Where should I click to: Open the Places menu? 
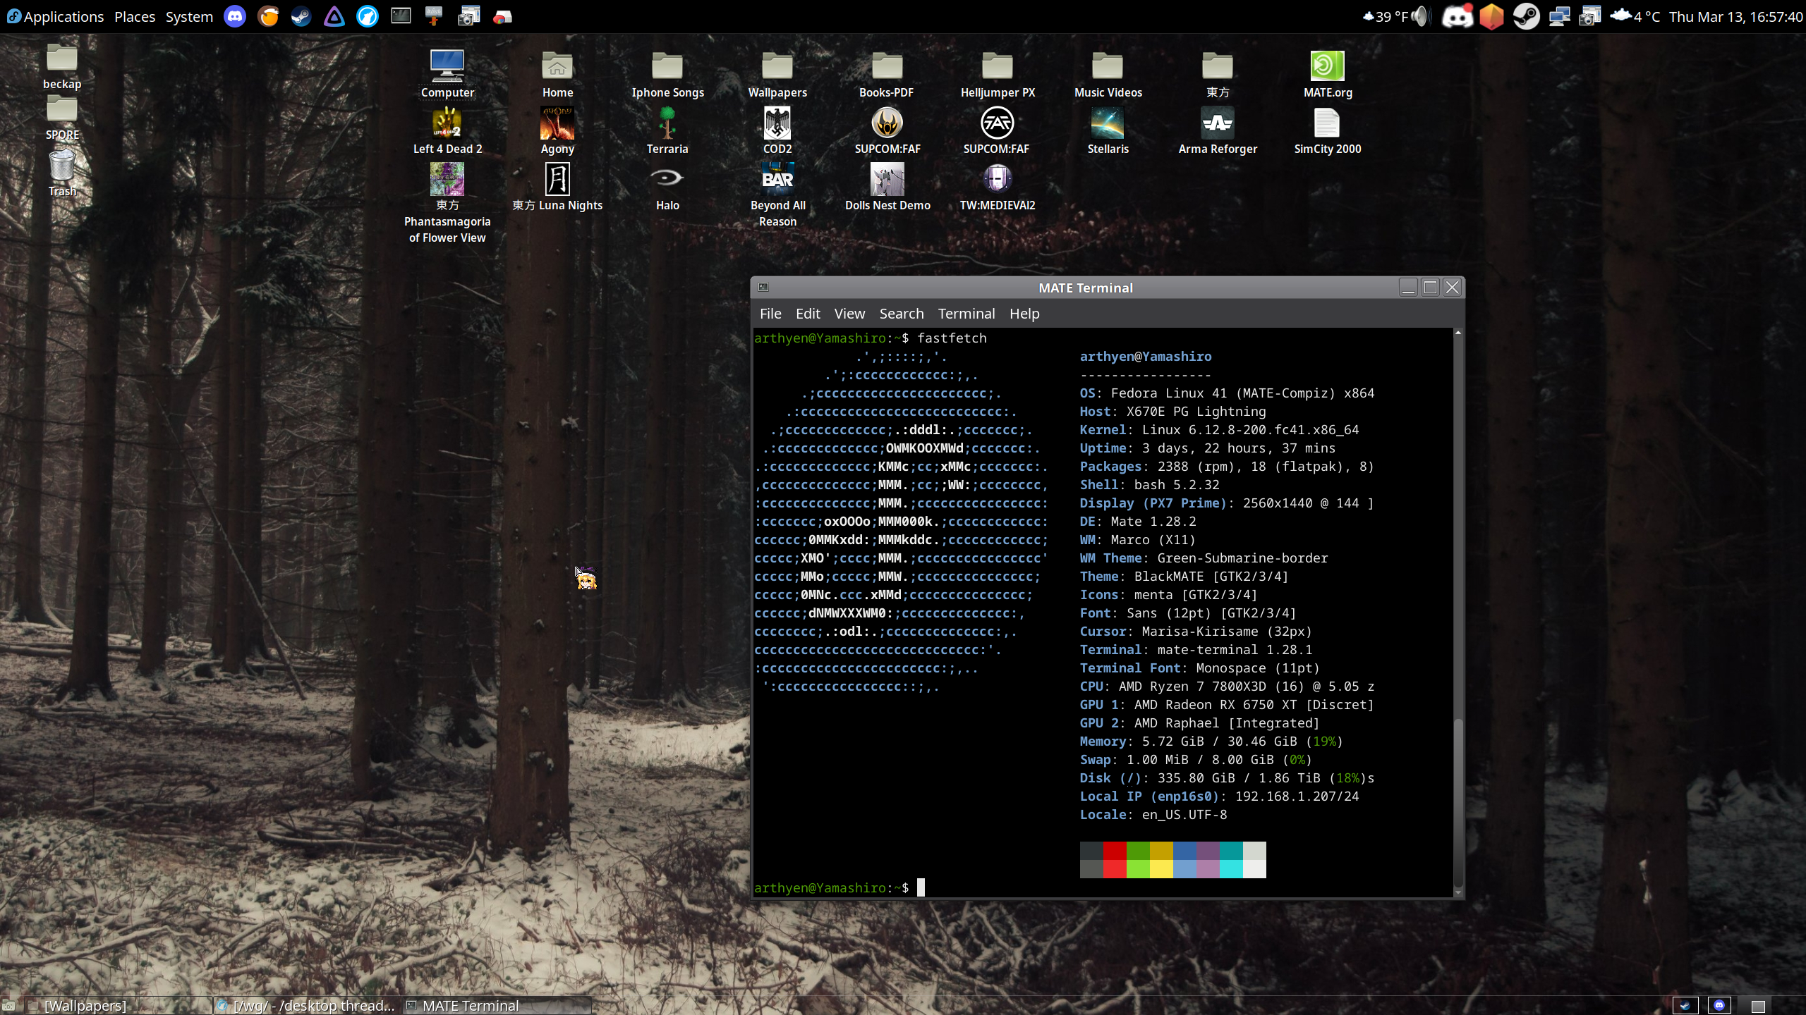click(135, 16)
